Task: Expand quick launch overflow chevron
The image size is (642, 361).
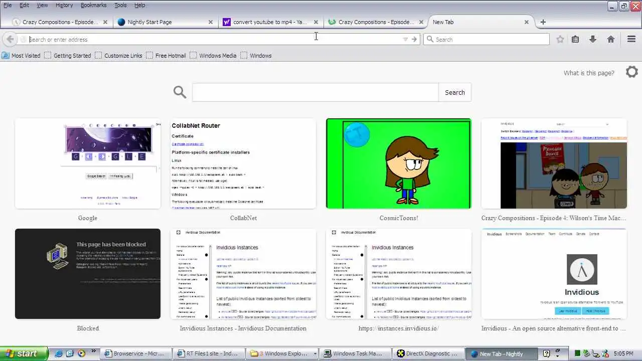Action: click(94, 351)
